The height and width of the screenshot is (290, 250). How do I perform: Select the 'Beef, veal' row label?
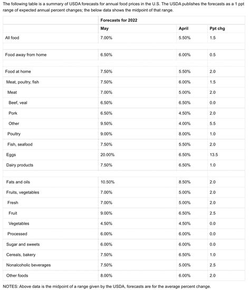18,103
